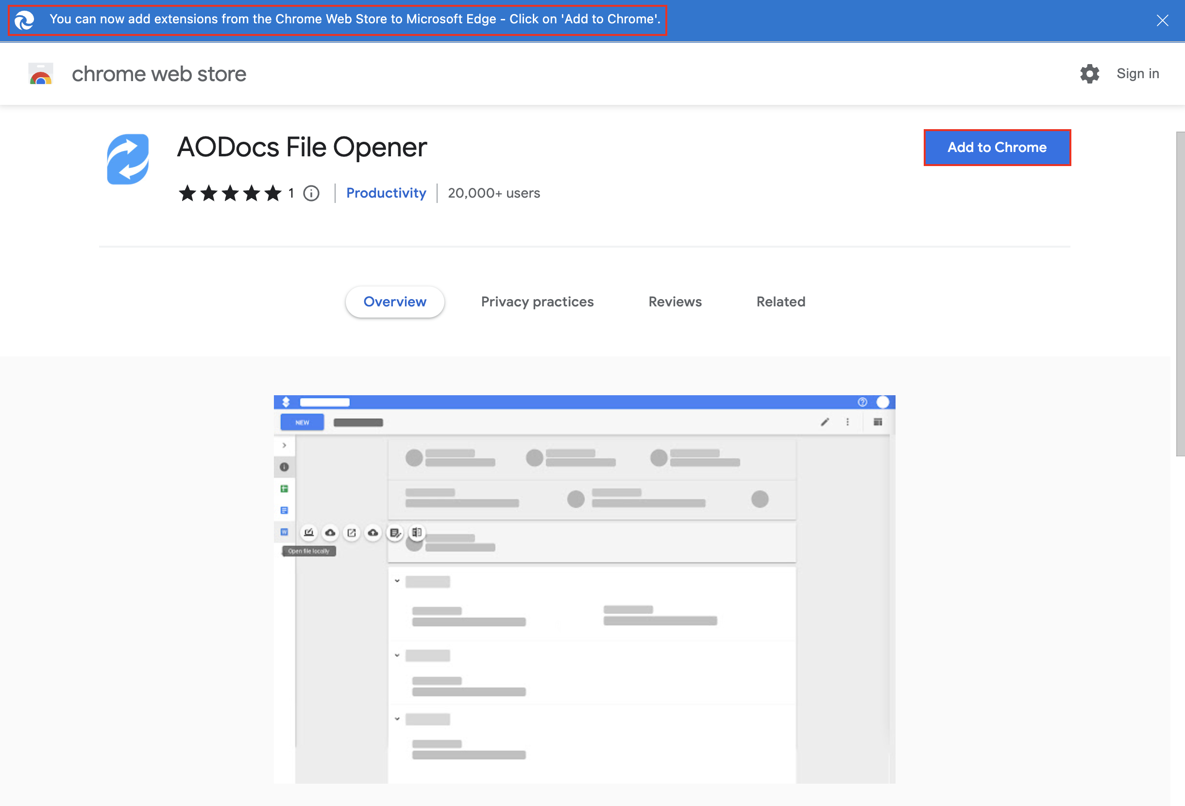1185x806 pixels.
Task: Click Sign in link
Action: coord(1137,74)
